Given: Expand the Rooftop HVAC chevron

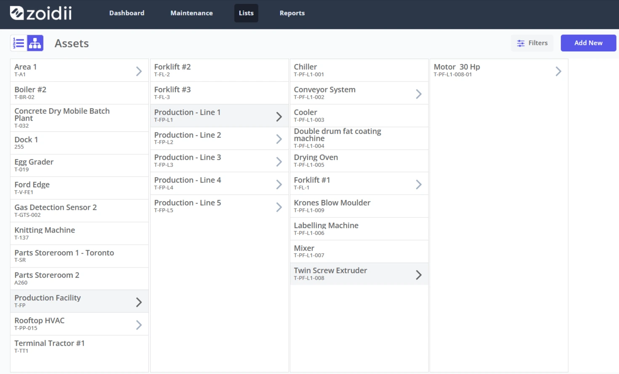Looking at the screenshot, I should click(x=139, y=325).
